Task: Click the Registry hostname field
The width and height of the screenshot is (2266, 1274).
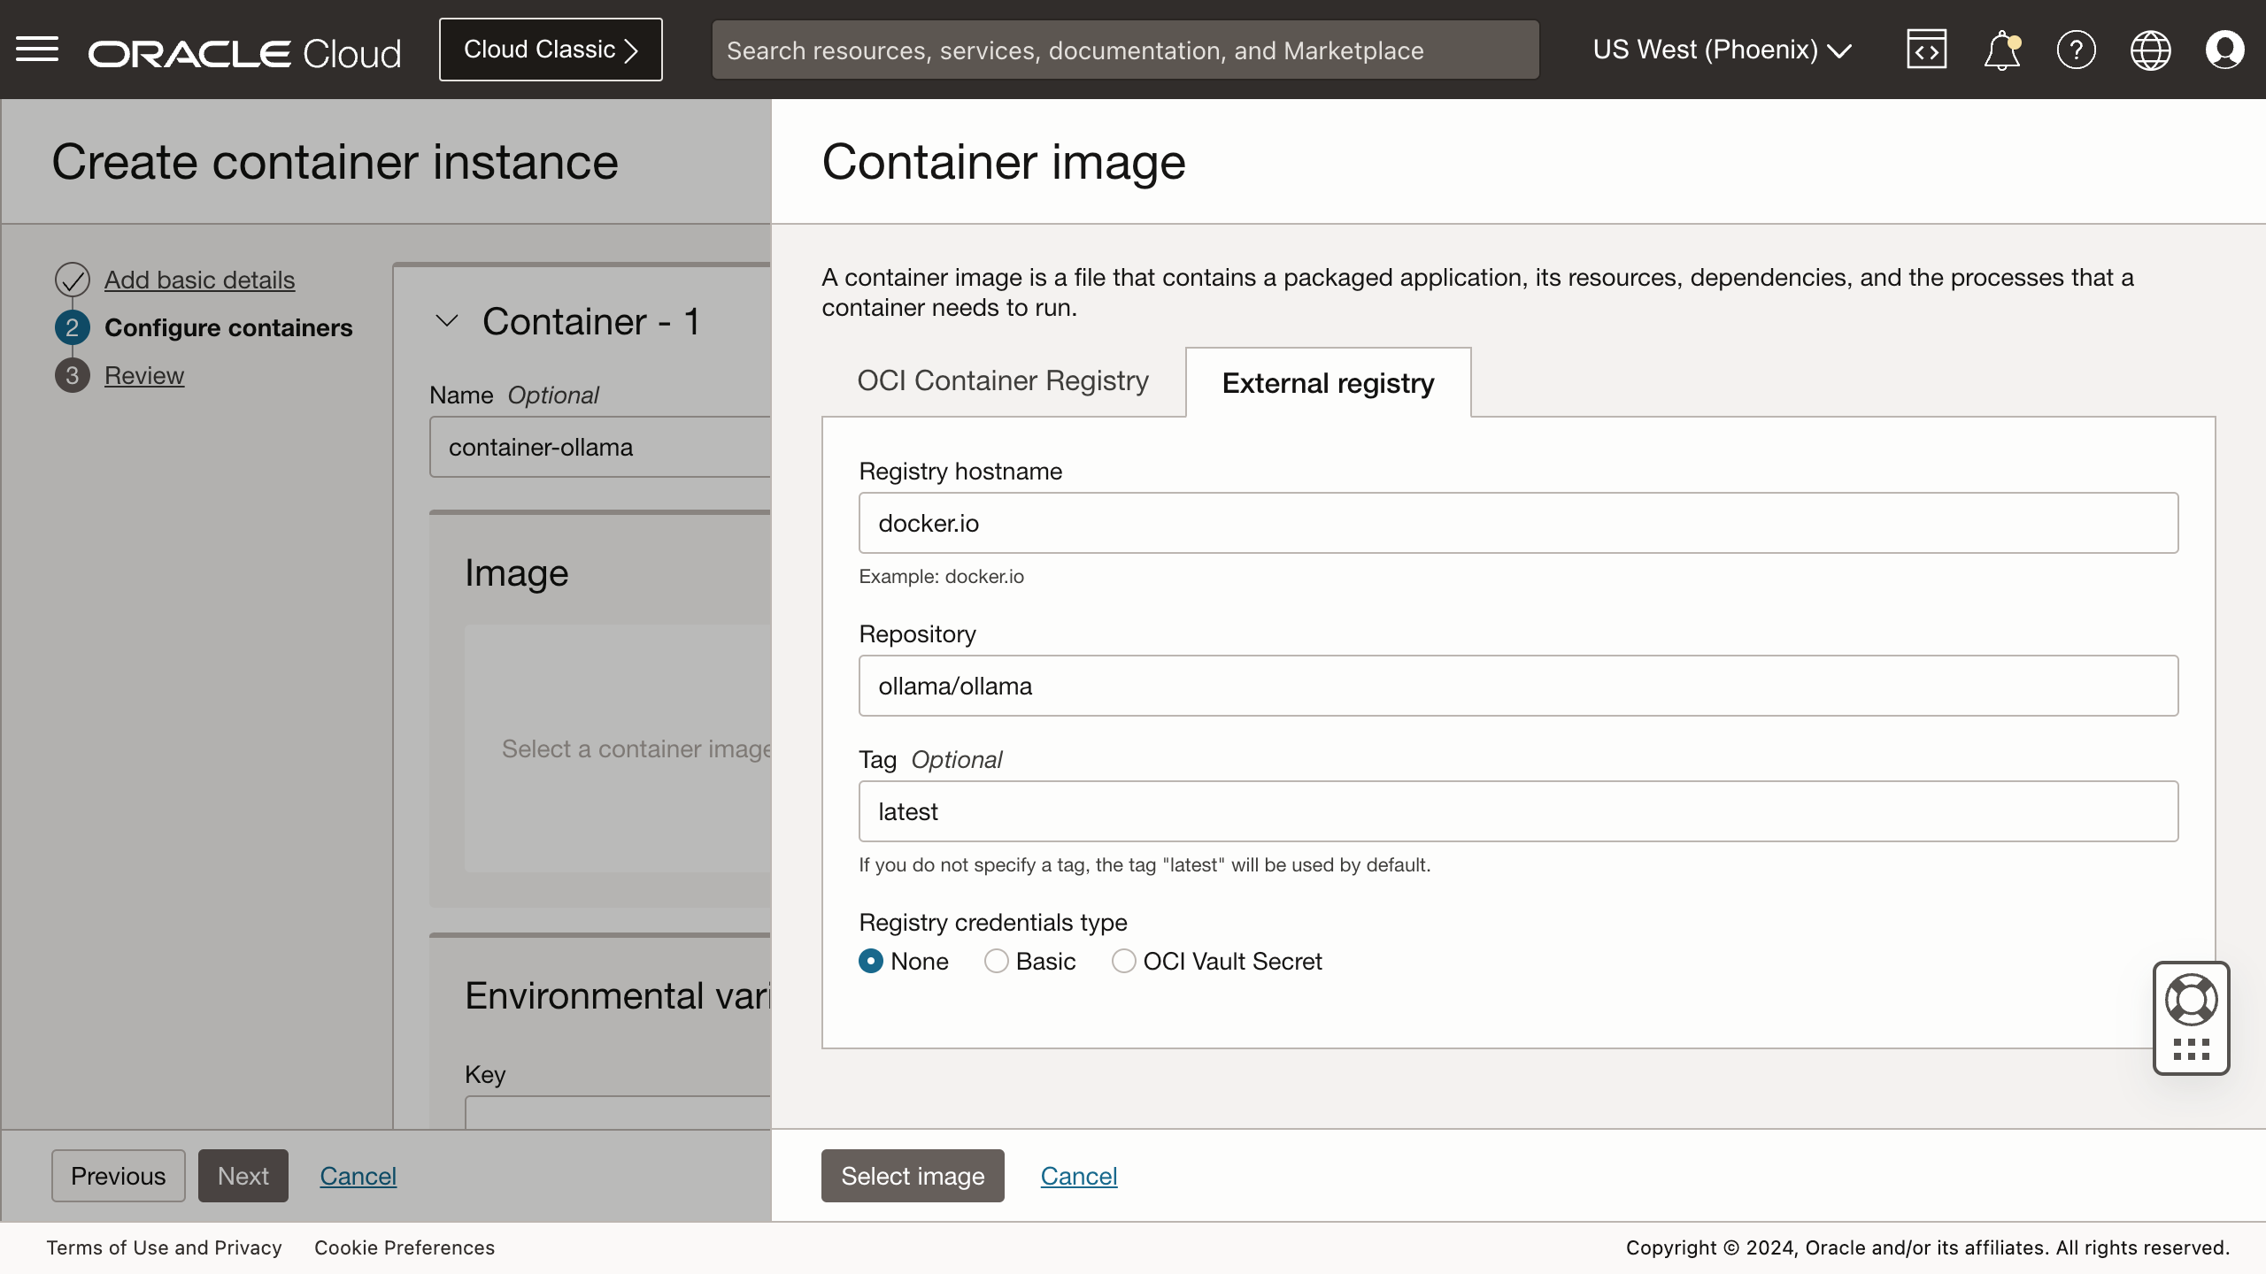Action: (1518, 523)
